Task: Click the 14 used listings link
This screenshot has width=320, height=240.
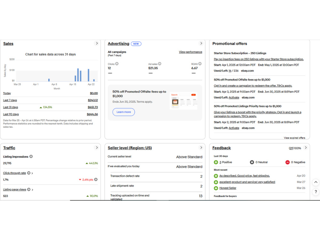Action: coord(230,71)
